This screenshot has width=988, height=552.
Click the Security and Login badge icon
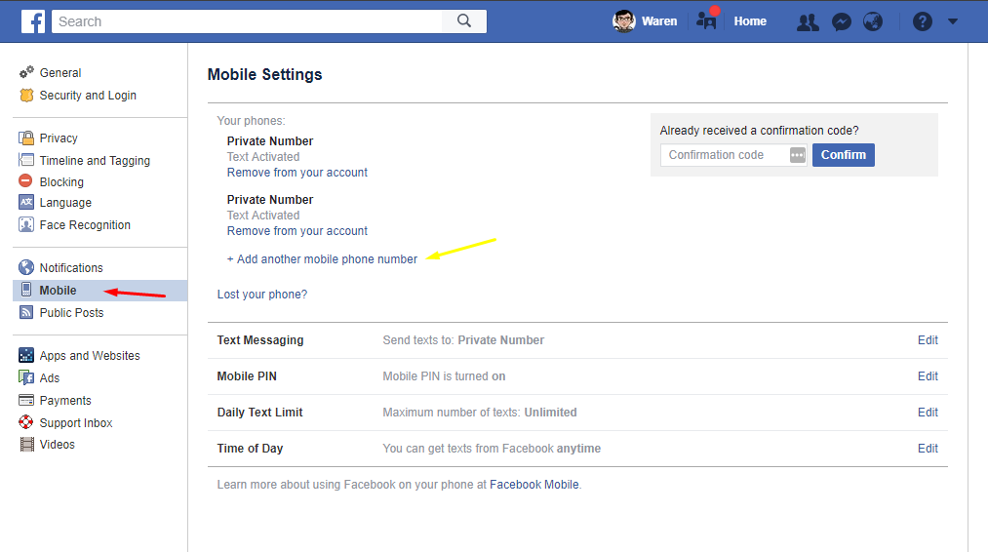pyautogui.click(x=26, y=96)
